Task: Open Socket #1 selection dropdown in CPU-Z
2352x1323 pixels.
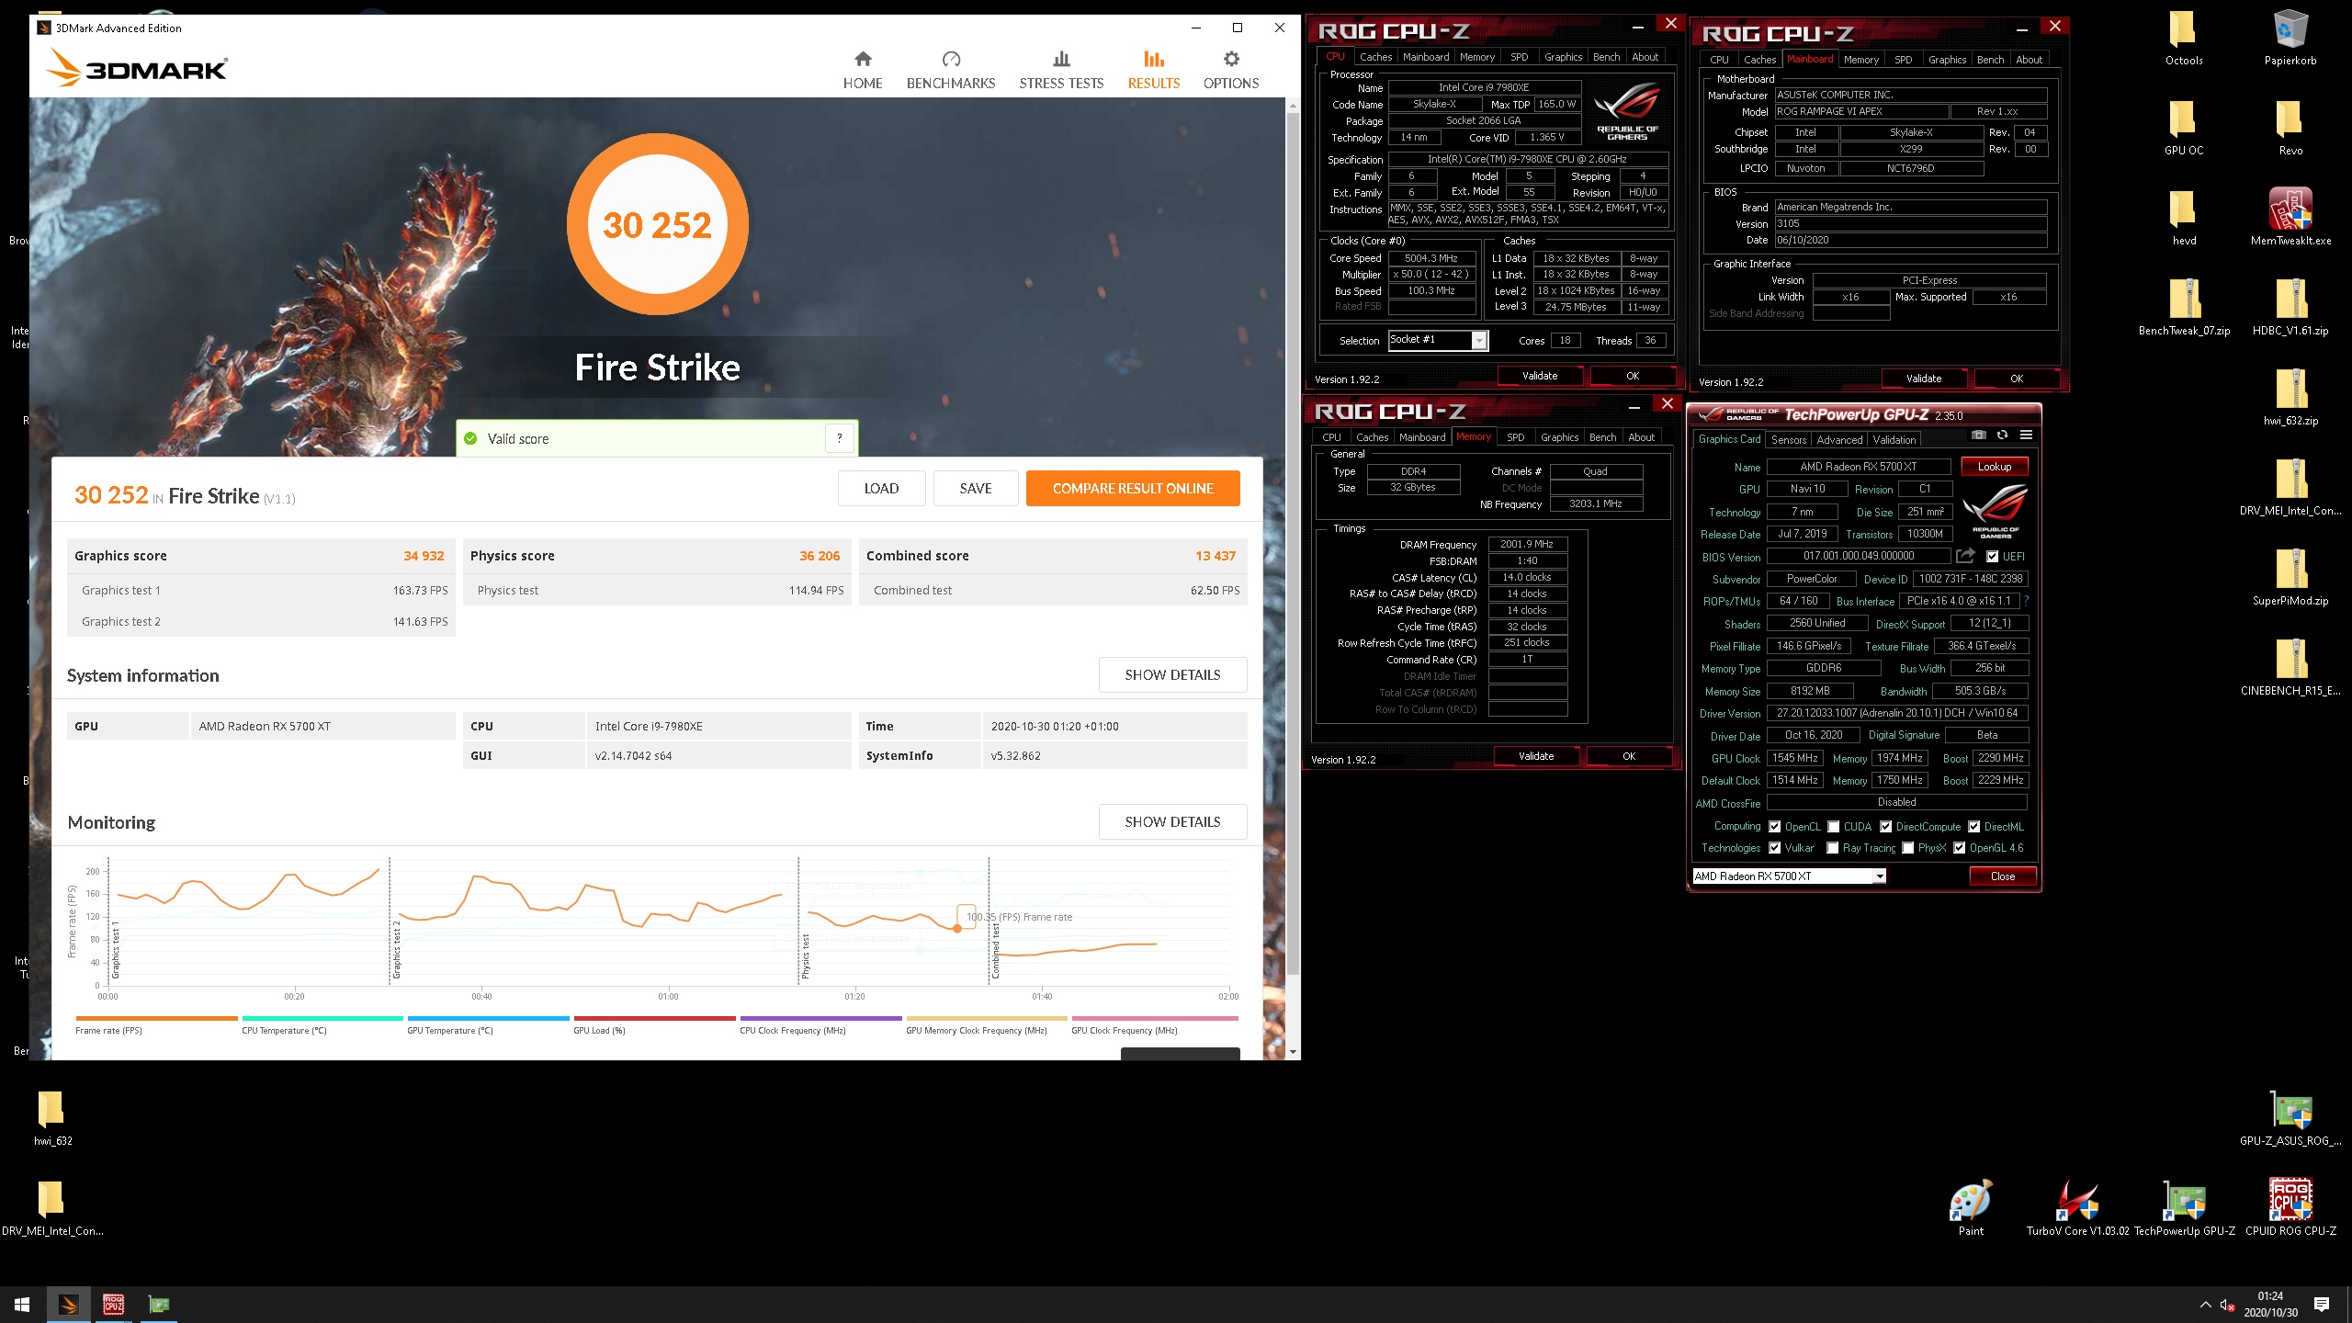Action: click(1479, 341)
